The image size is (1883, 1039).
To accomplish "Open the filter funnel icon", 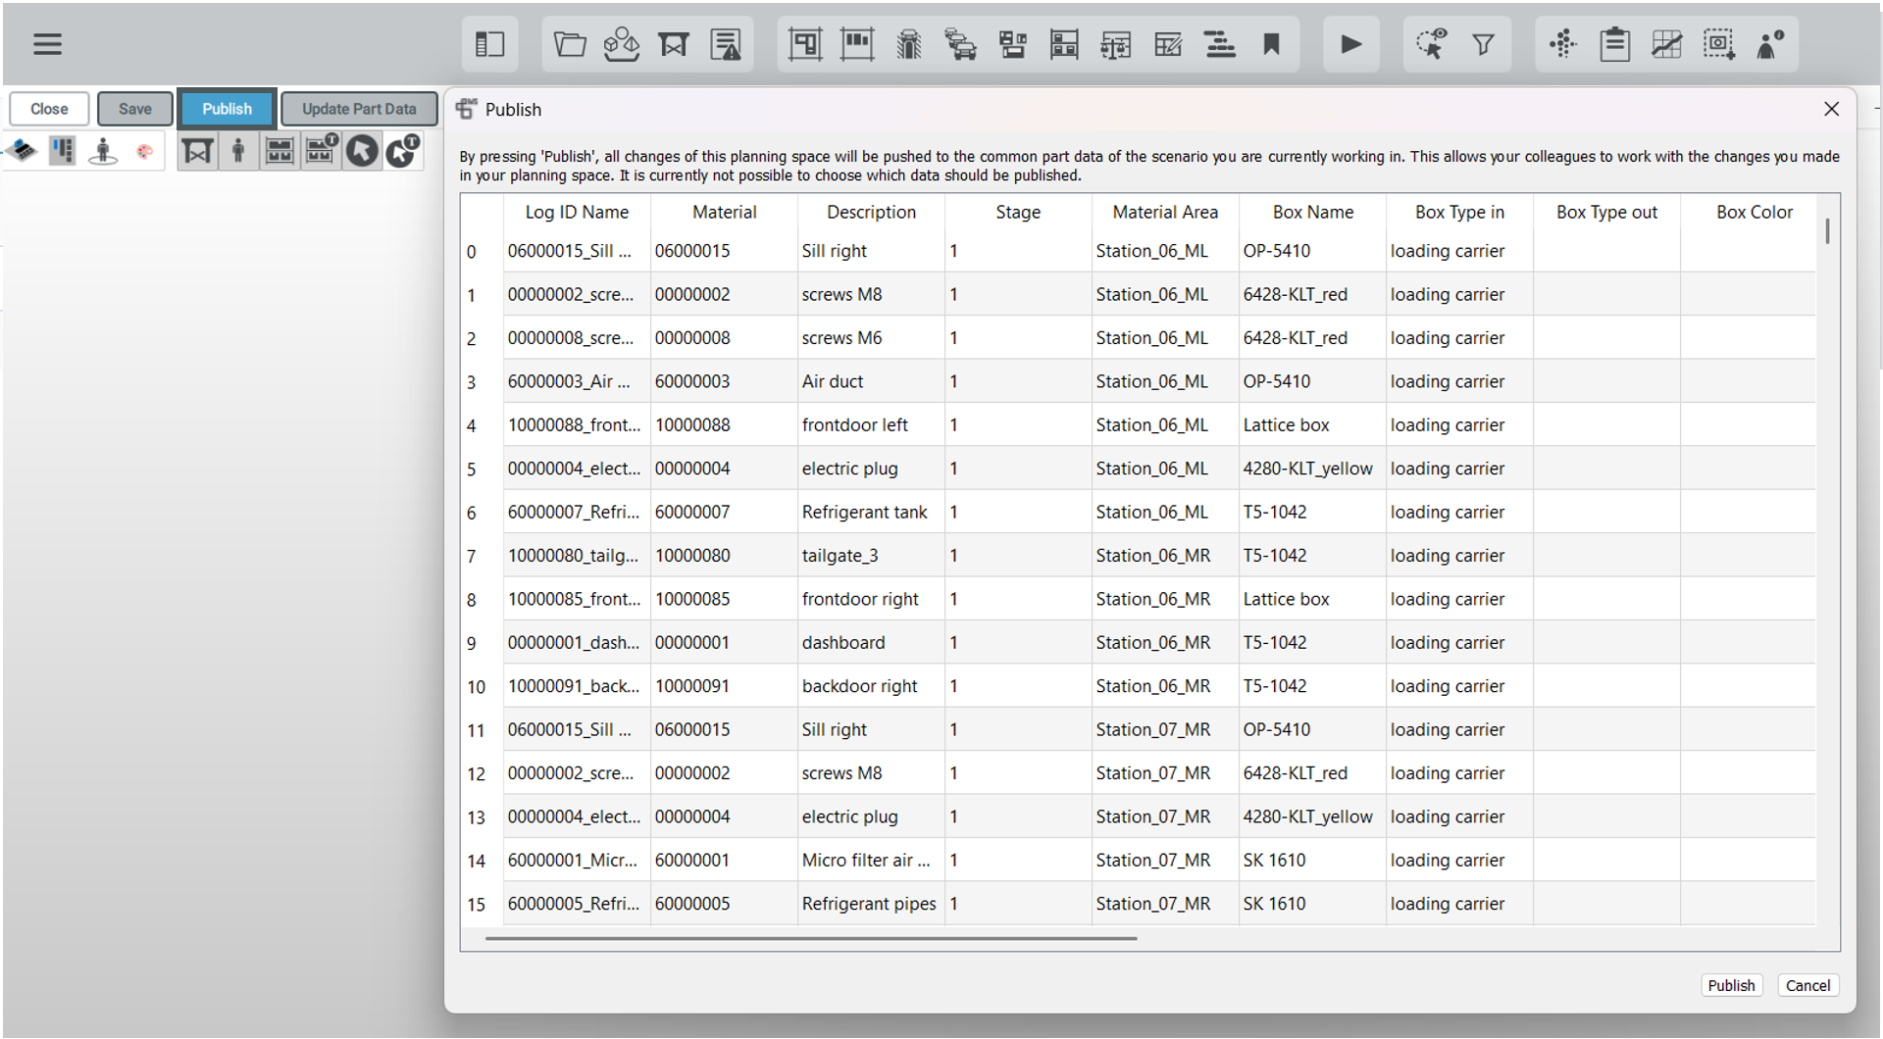I will coord(1484,44).
